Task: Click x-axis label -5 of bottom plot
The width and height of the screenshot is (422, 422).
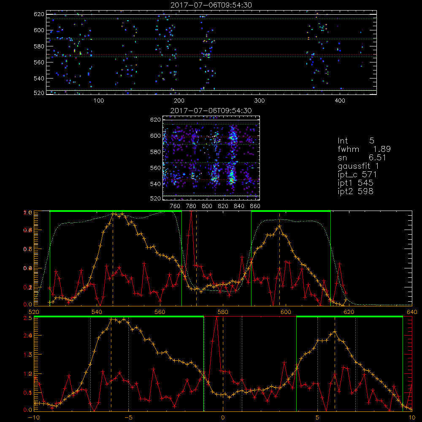Action: coord(129,418)
